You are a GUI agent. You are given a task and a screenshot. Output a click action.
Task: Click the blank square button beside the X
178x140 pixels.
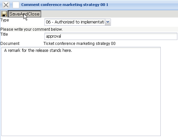[16, 5]
